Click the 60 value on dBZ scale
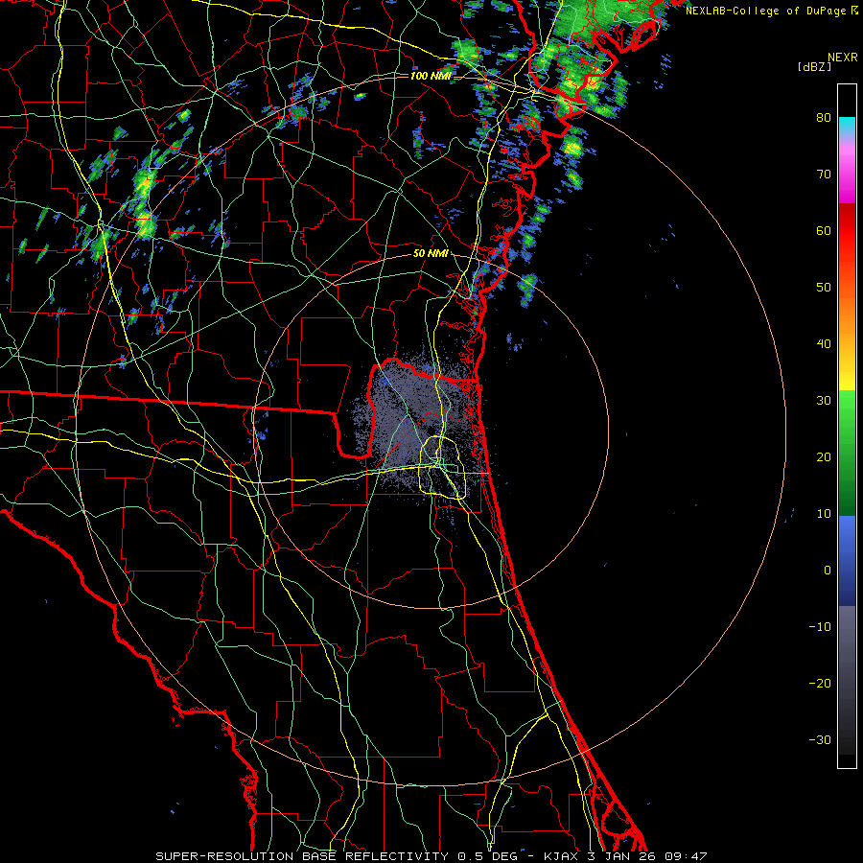 (824, 230)
